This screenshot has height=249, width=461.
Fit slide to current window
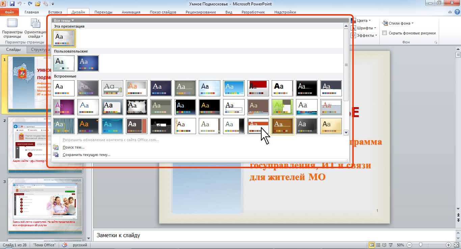point(456,245)
